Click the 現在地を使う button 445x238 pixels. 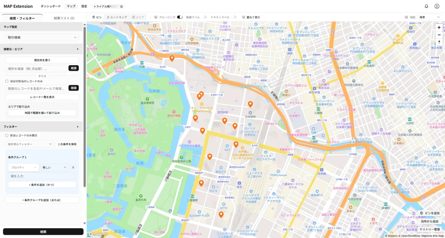pyautogui.click(x=42, y=60)
